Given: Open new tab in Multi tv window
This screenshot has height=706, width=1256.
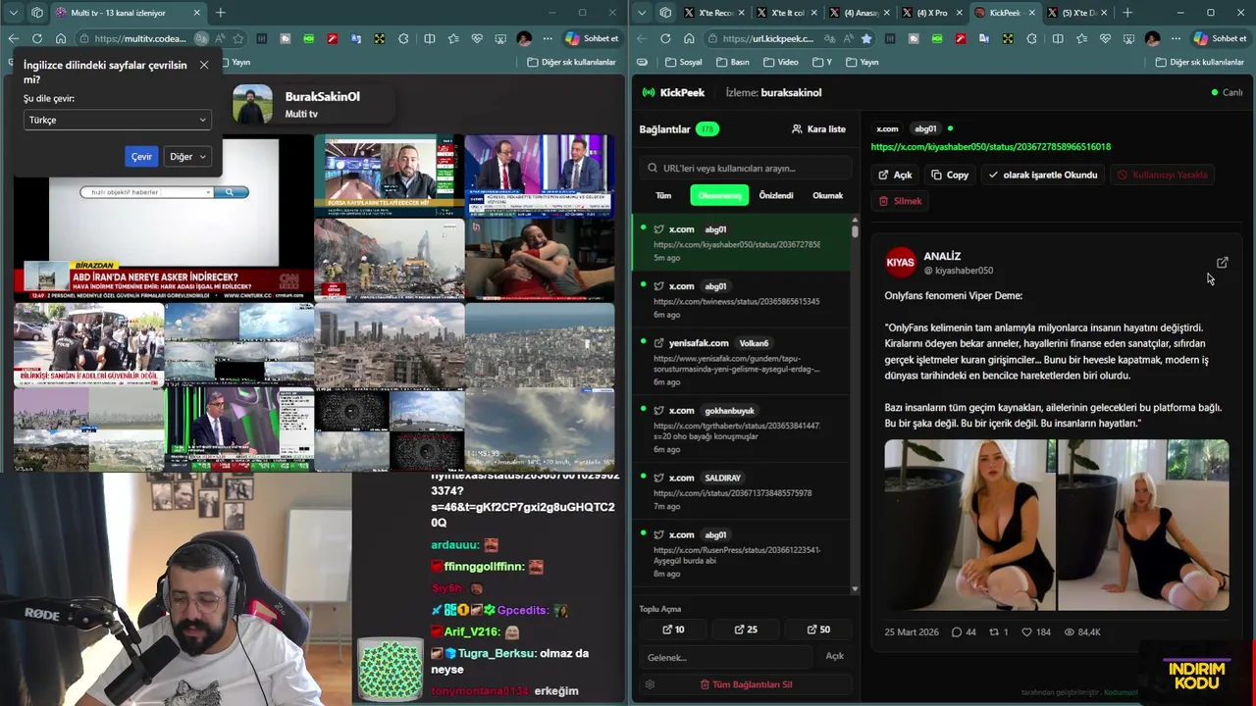Looking at the screenshot, I should click(x=220, y=13).
